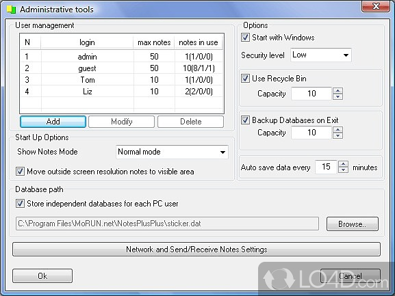
Task: Uncheck Backup Databases on Exit
Action: click(x=245, y=120)
